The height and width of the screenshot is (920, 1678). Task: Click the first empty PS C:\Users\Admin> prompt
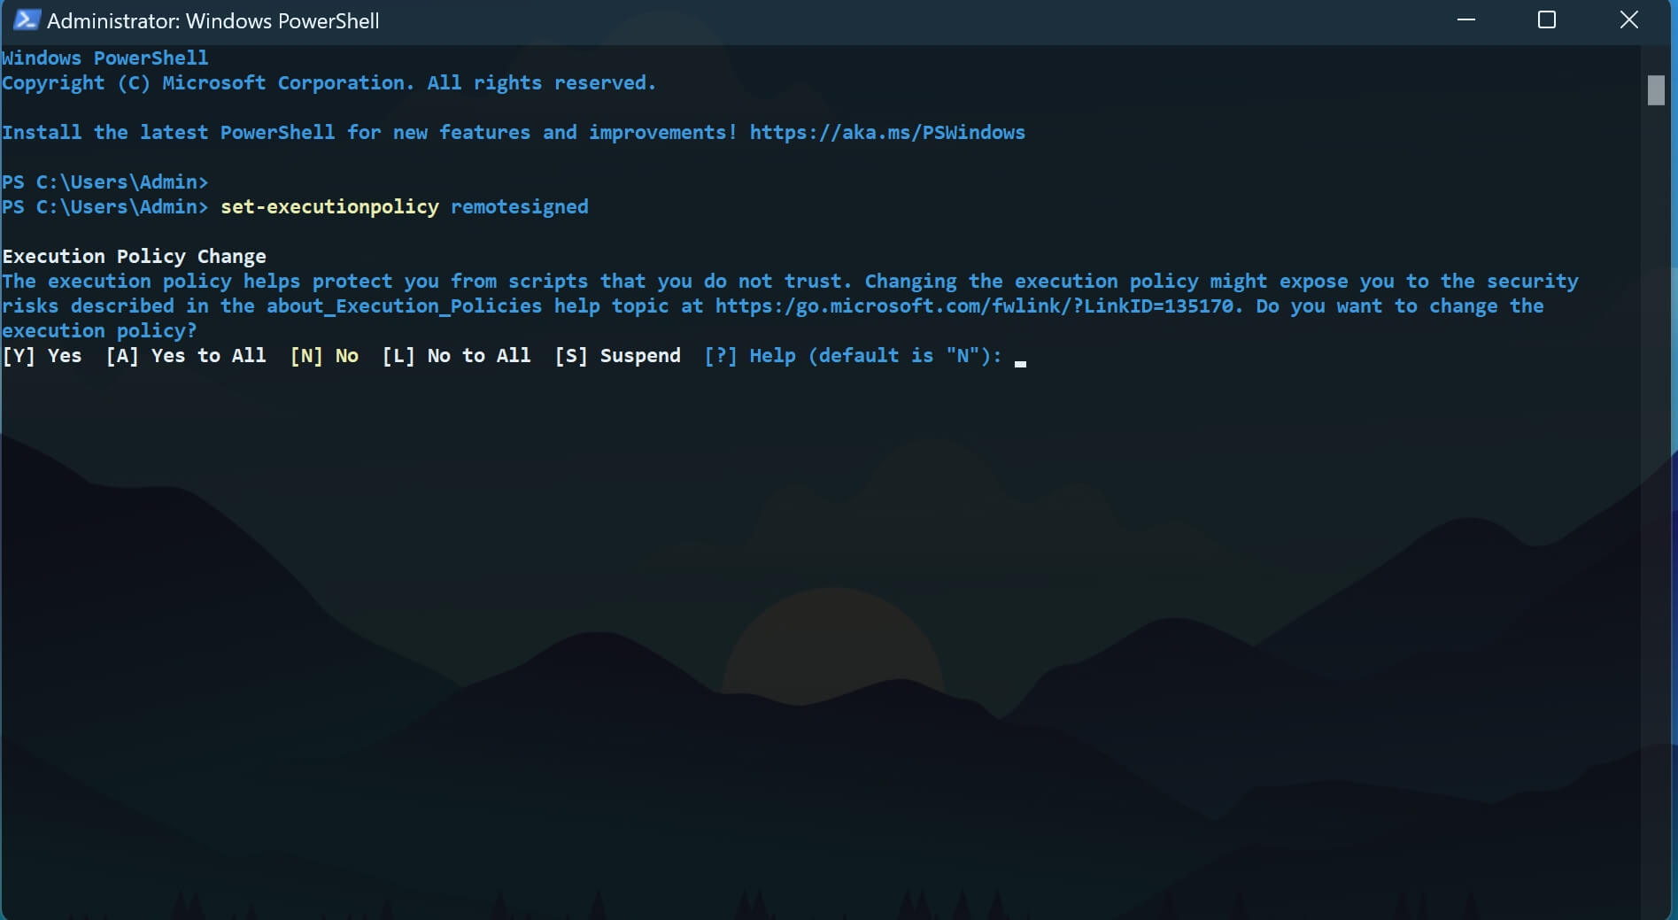click(104, 182)
